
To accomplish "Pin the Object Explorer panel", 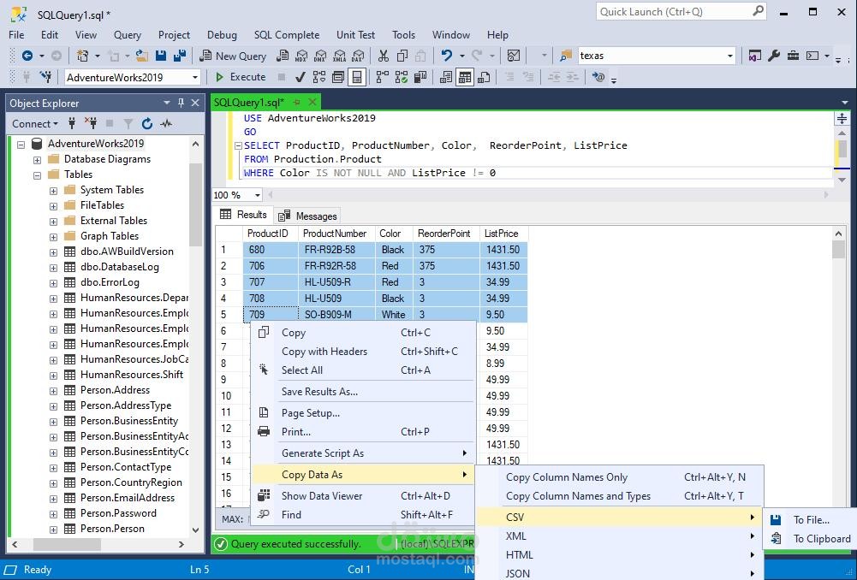I will click(x=181, y=103).
